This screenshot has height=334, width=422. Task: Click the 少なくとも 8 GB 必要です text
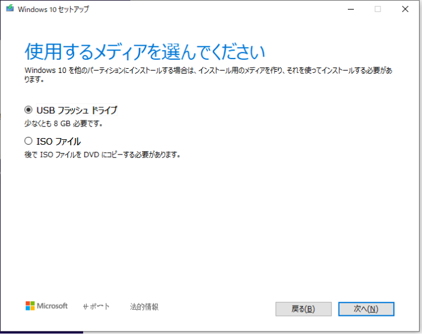[63, 124]
